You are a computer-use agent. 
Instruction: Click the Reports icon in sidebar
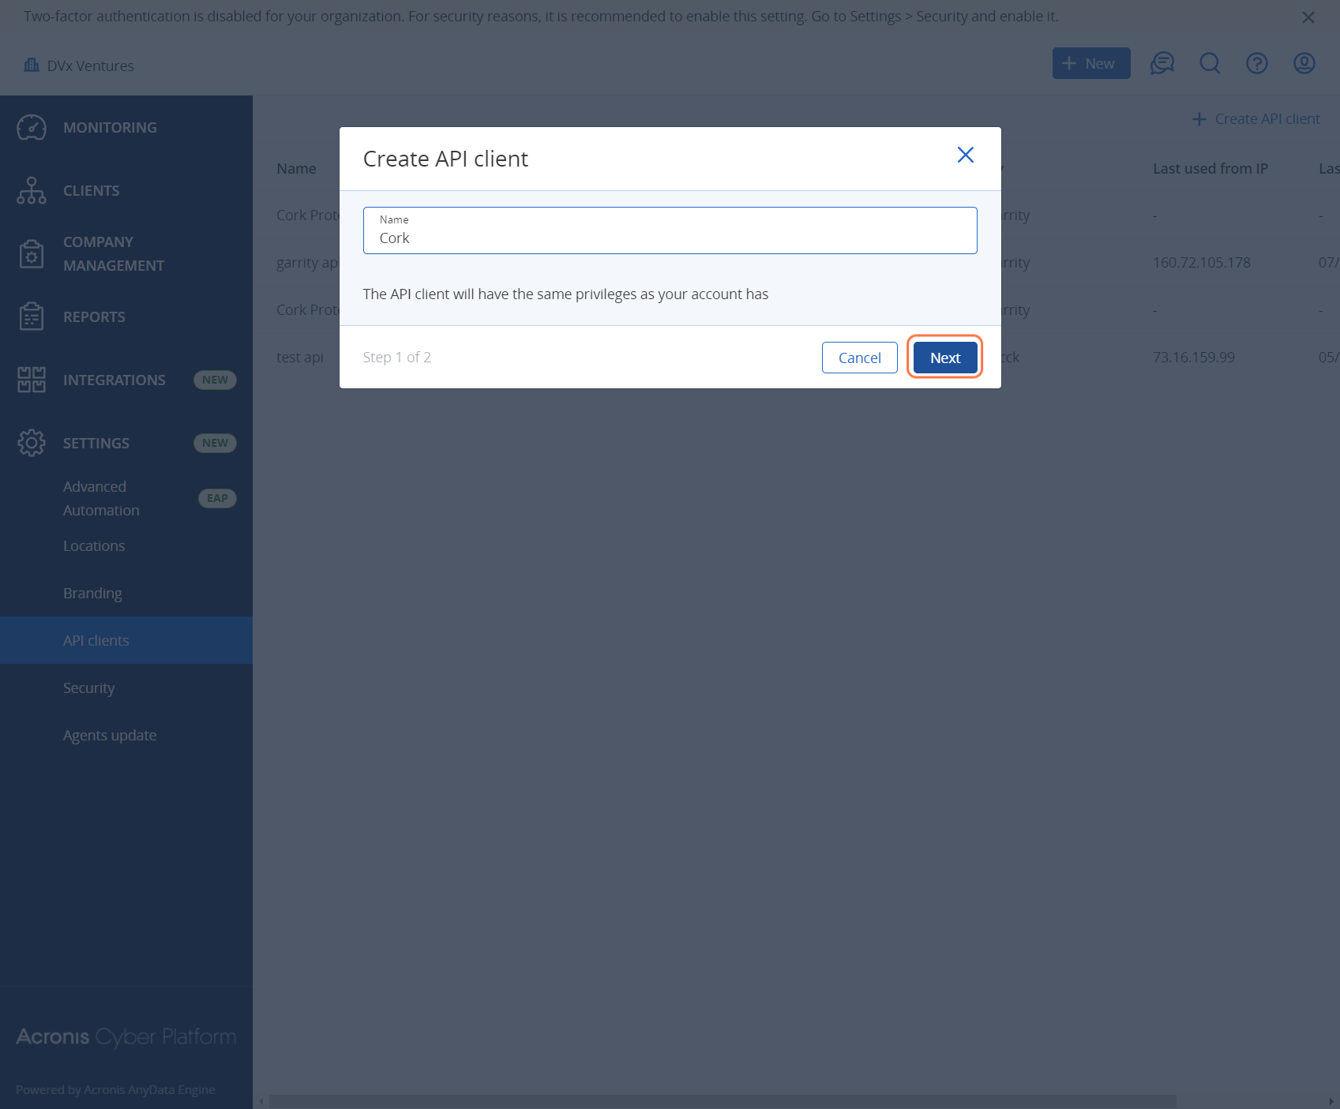(x=32, y=317)
